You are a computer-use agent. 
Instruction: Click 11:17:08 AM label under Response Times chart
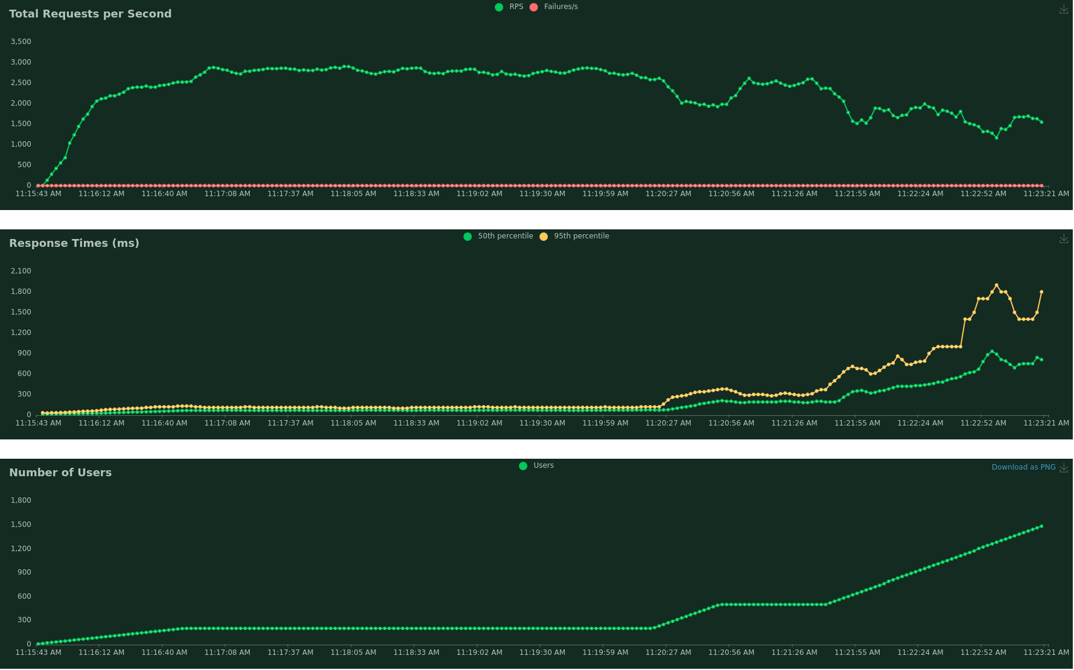point(227,423)
